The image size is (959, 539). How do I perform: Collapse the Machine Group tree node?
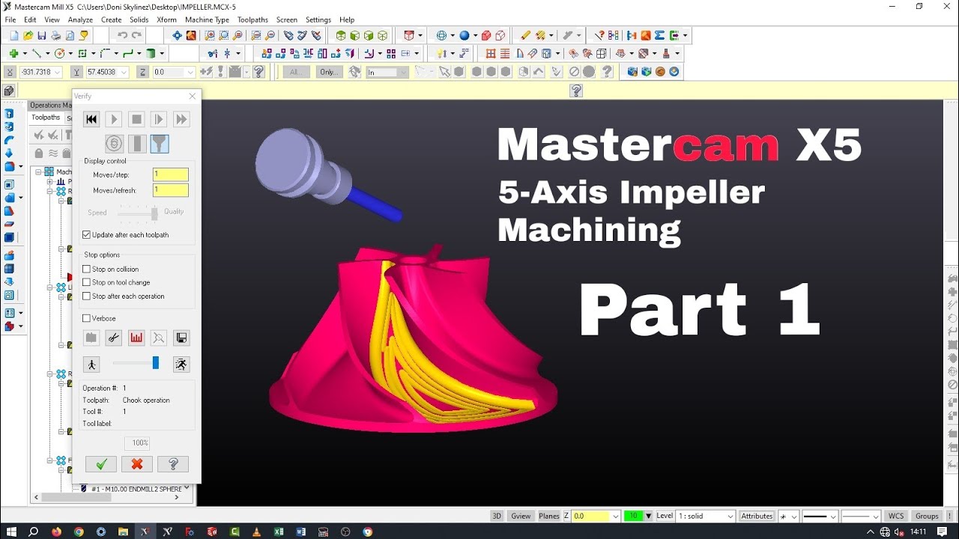point(38,171)
